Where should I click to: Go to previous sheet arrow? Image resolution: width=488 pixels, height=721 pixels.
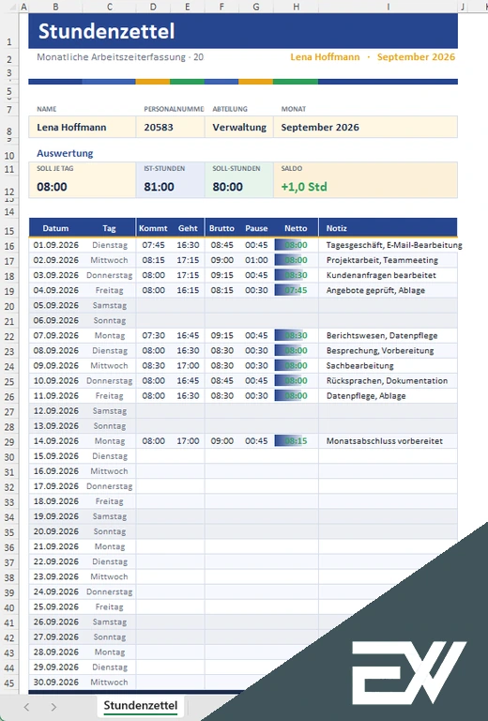[26, 707]
